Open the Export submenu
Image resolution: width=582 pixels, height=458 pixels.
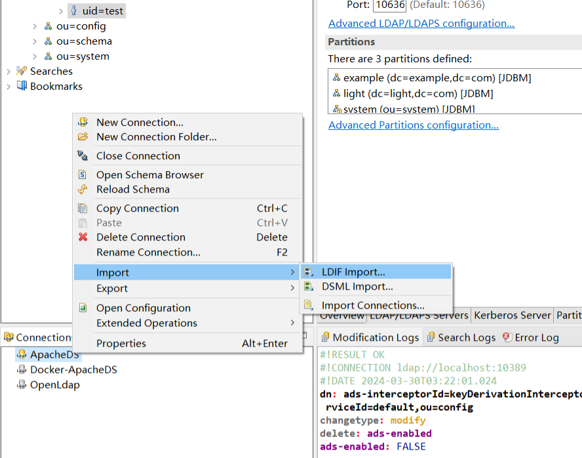pyautogui.click(x=112, y=288)
